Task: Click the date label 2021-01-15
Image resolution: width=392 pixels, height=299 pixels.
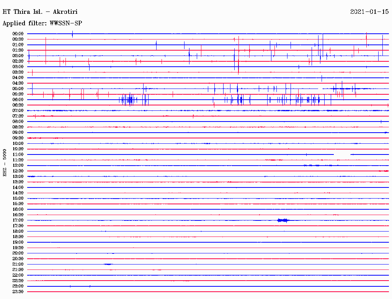Action: point(369,12)
